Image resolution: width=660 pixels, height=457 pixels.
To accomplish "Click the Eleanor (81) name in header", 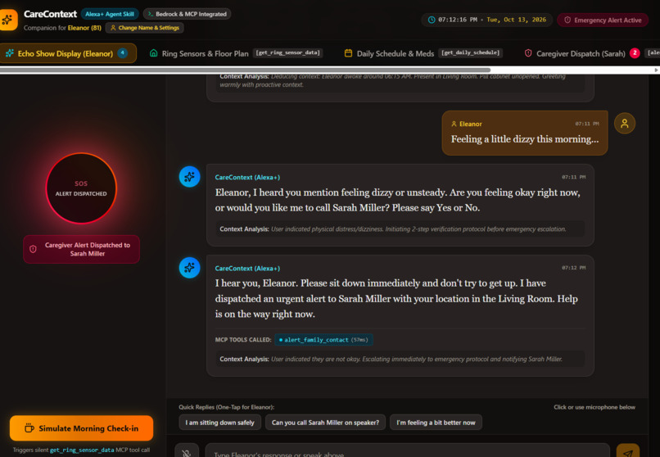I will point(84,28).
